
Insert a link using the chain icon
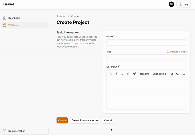134,74
